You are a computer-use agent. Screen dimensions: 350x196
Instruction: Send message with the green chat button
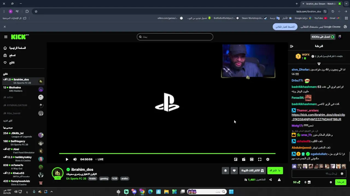[x=341, y=182]
